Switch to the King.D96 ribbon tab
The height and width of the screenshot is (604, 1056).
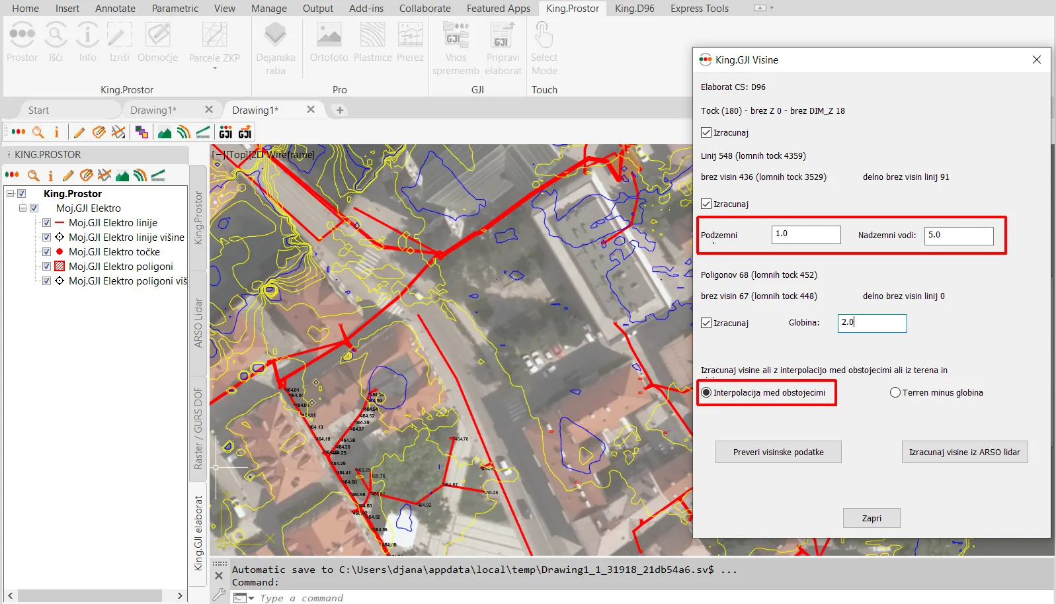pyautogui.click(x=634, y=9)
